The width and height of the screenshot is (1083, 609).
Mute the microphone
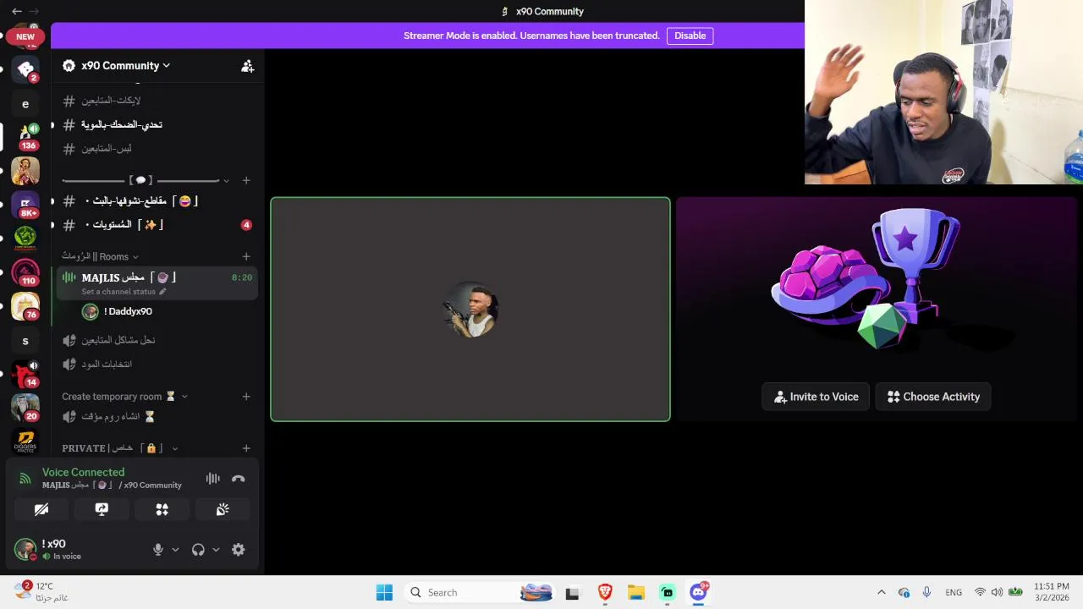click(157, 550)
